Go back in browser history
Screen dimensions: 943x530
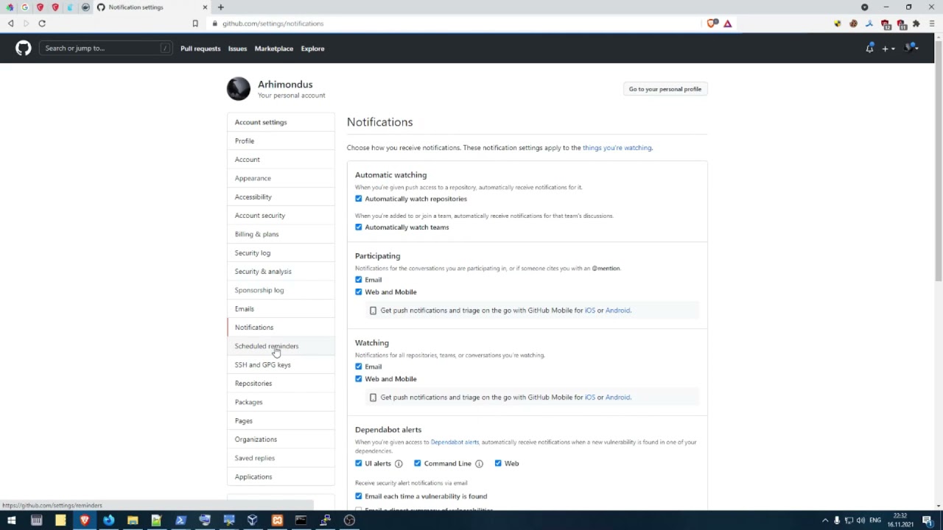tap(10, 24)
